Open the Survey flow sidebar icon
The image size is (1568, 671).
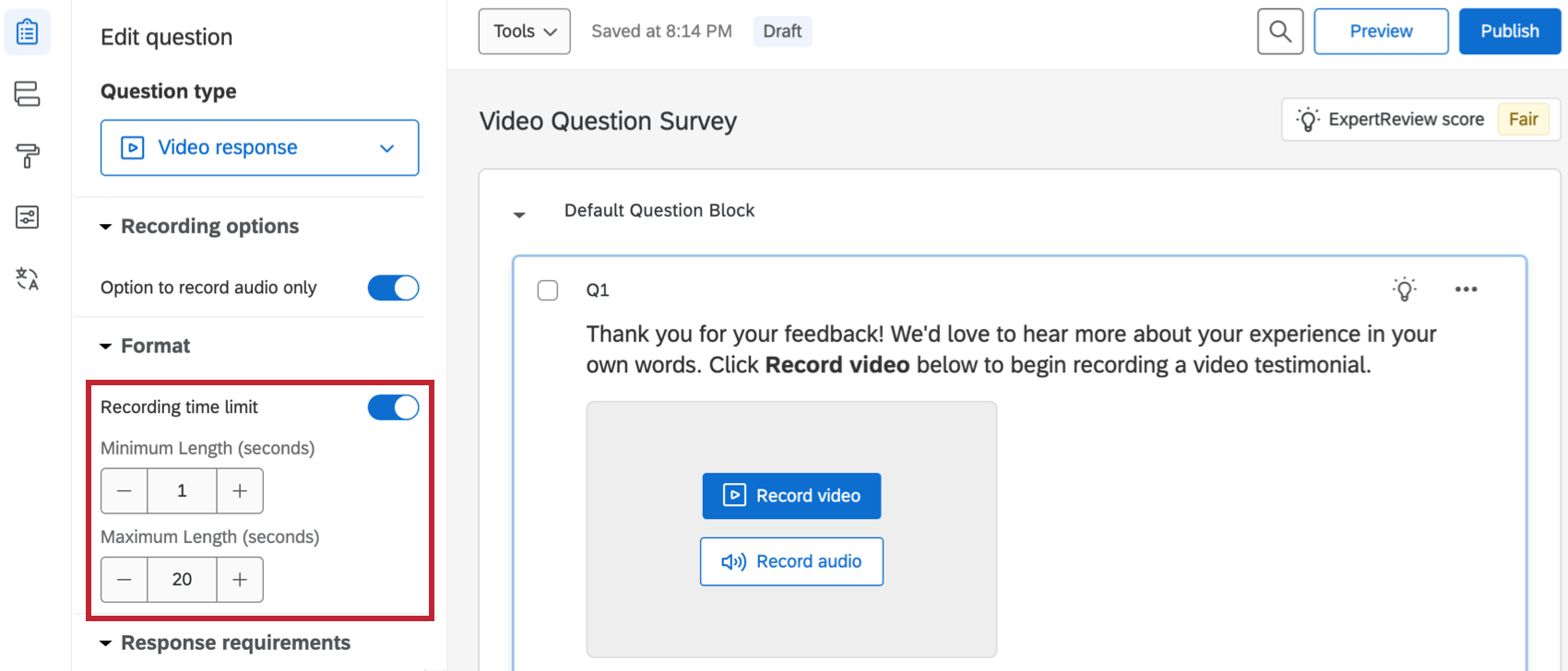coord(28,94)
